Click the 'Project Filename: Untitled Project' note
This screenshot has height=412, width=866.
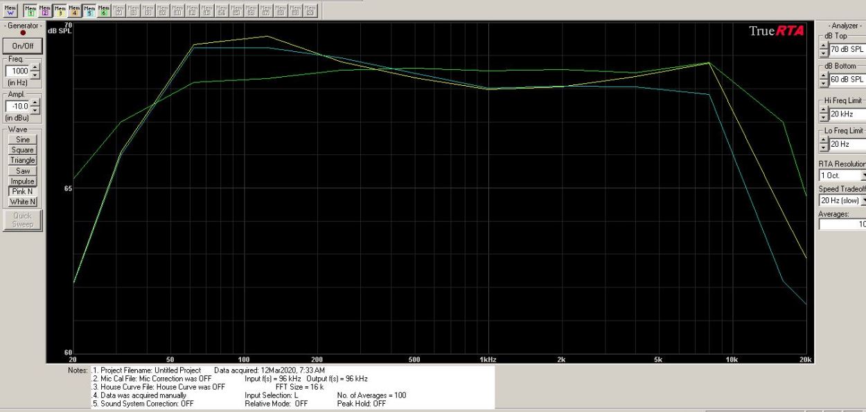(x=150, y=370)
